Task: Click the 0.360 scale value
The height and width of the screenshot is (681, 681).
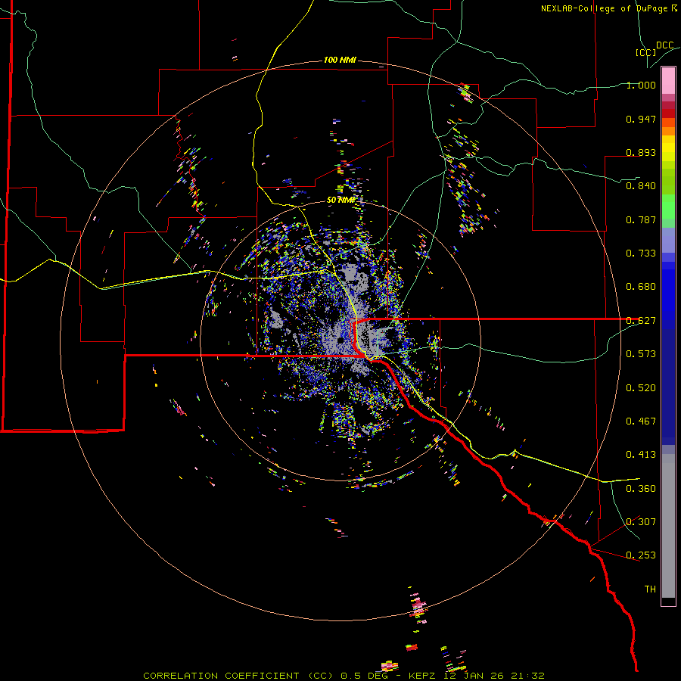Action: [x=641, y=489]
